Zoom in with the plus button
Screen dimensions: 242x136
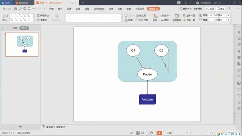(x=207, y=133)
